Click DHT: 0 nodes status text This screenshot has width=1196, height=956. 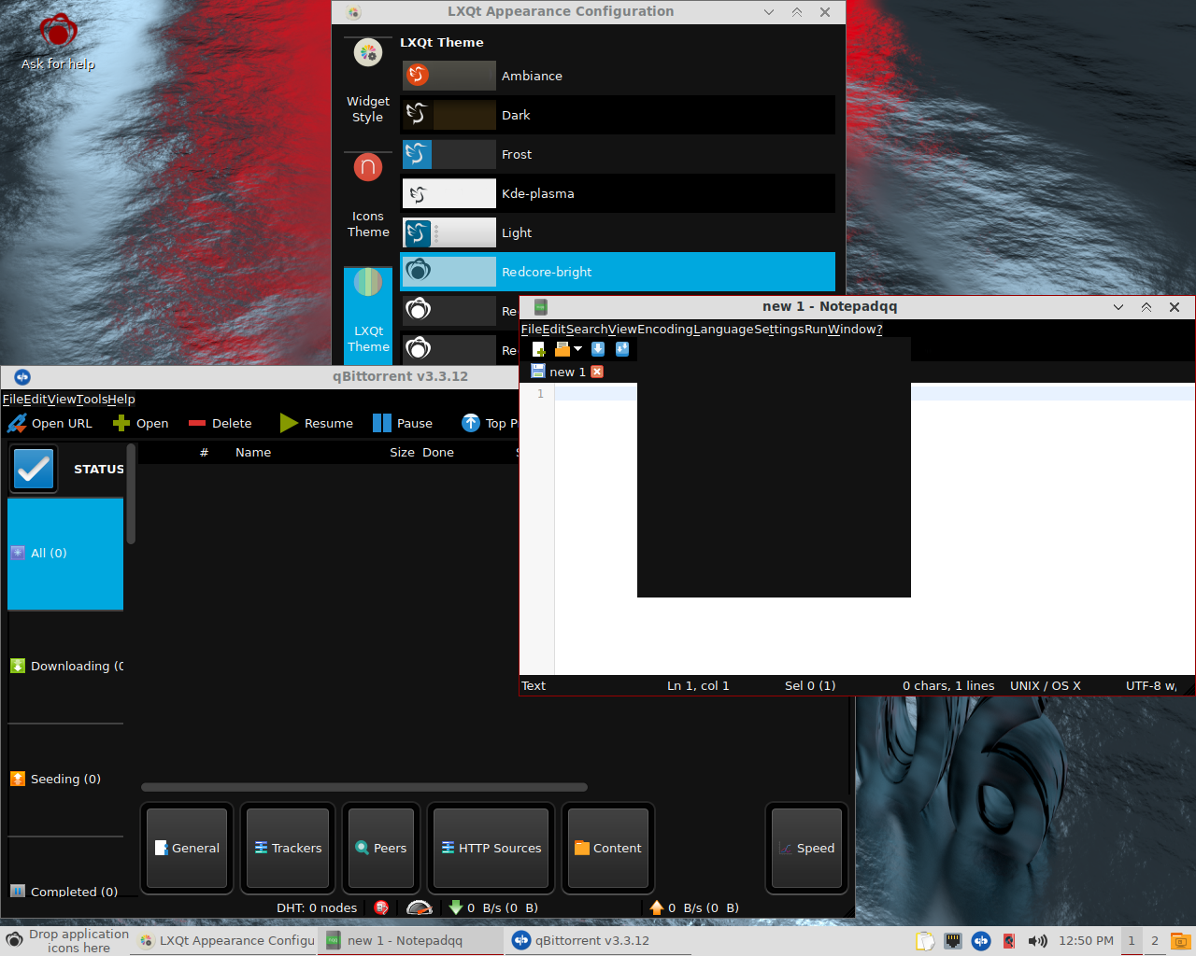coord(317,907)
